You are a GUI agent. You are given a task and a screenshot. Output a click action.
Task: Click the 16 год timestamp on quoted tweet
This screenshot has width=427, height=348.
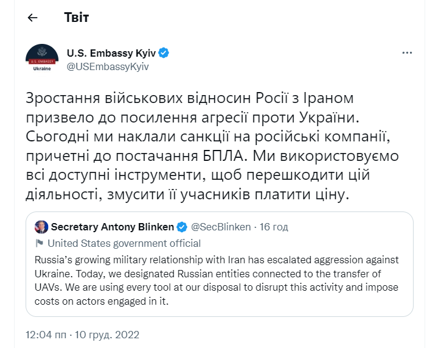[x=274, y=227]
